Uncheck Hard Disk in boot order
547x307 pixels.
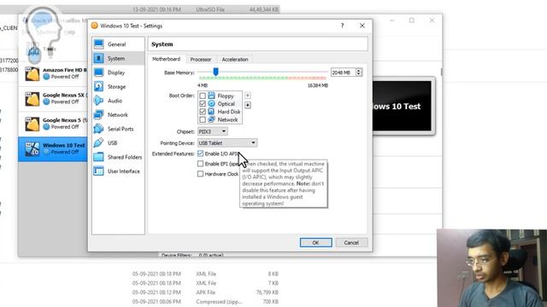(203, 112)
